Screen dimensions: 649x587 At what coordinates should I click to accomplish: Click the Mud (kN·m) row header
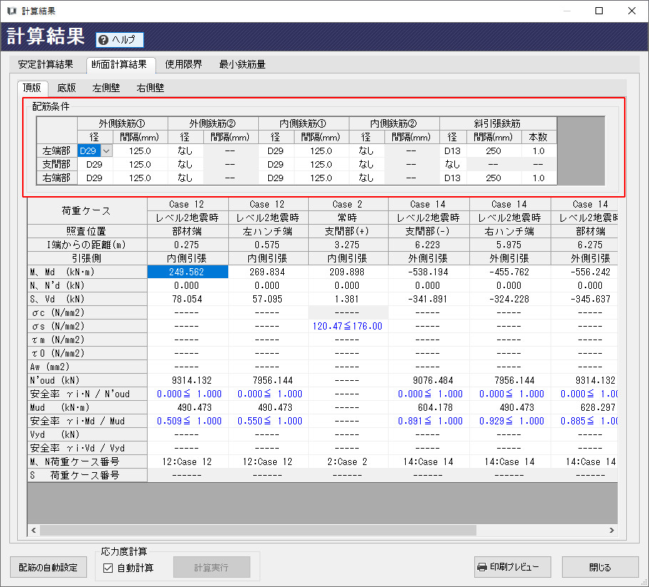coord(87,408)
